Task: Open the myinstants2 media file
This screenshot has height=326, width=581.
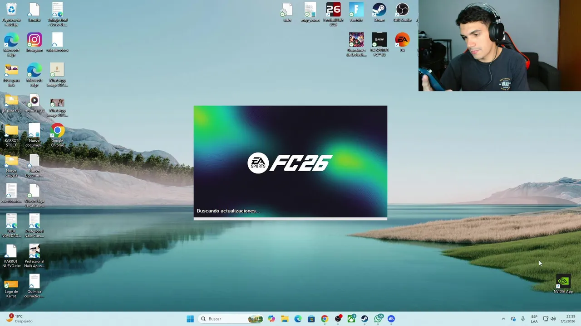Action: 34,103
